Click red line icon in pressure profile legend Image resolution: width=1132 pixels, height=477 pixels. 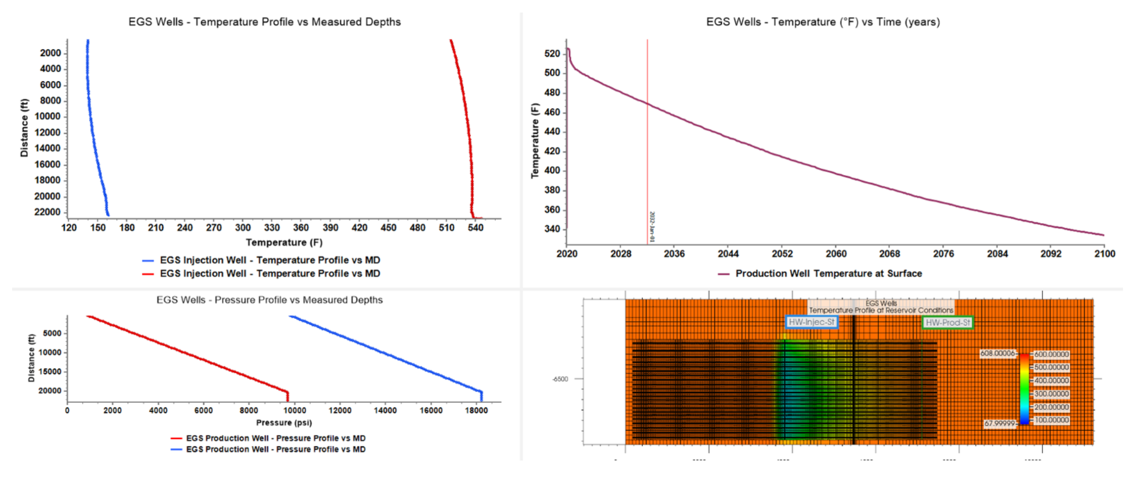tap(176, 438)
